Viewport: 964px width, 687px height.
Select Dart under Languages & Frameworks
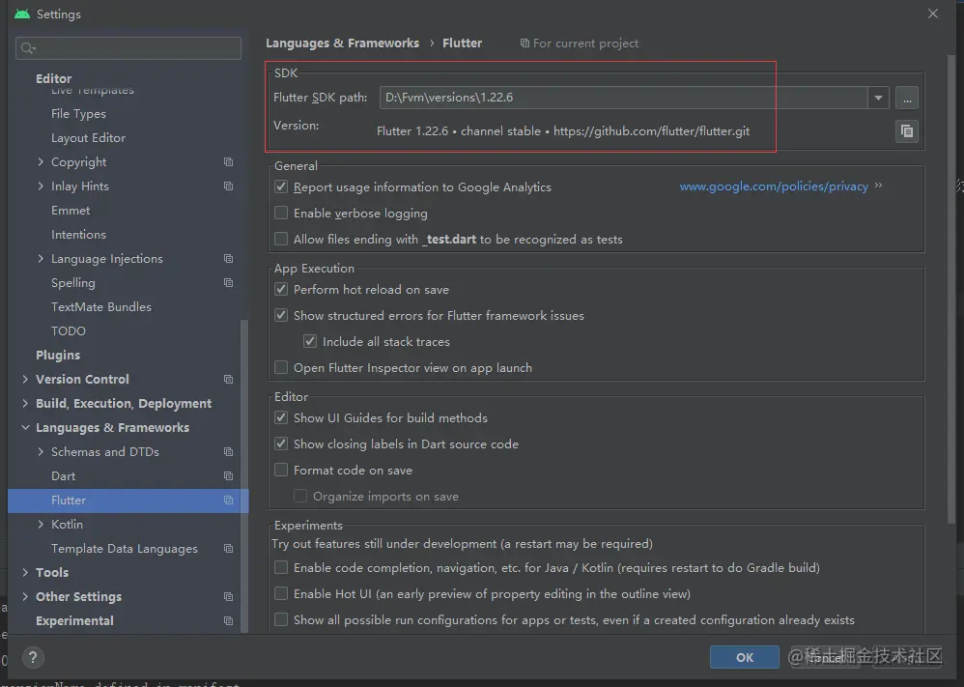click(64, 475)
